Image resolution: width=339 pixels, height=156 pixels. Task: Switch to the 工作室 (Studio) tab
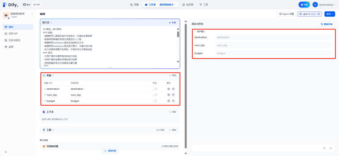point(150,4)
